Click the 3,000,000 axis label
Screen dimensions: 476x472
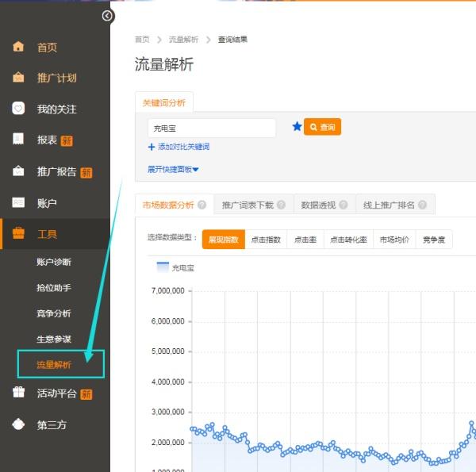[168, 412]
